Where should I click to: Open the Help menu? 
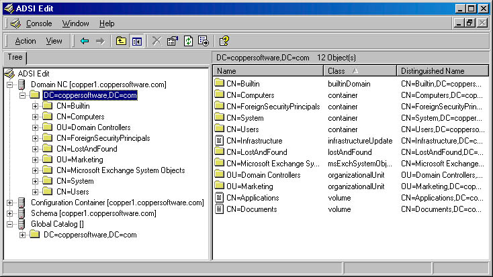tap(107, 23)
